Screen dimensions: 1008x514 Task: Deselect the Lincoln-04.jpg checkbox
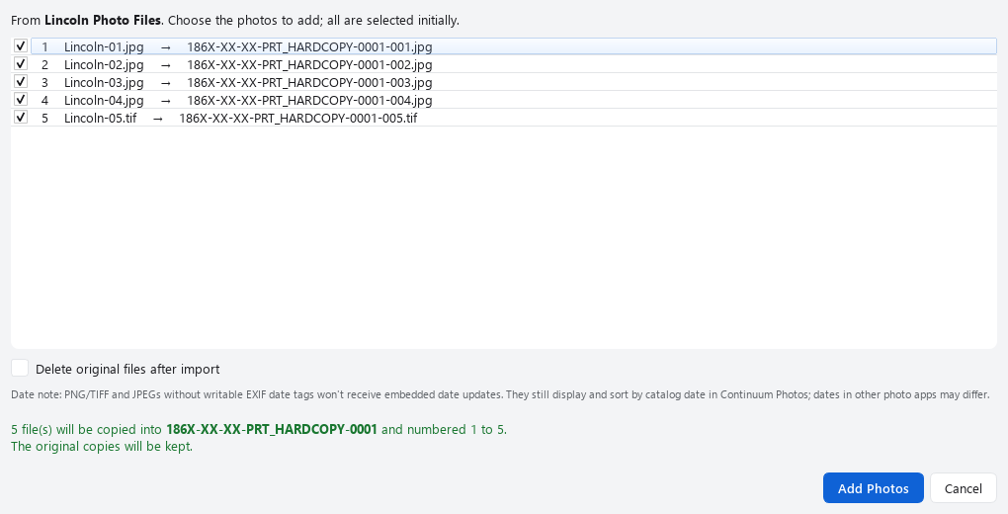click(21, 100)
